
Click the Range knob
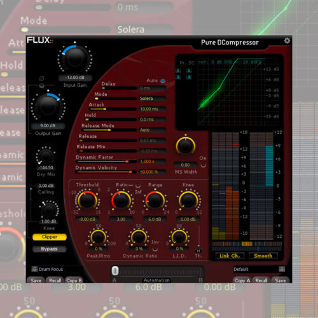pos(155,200)
